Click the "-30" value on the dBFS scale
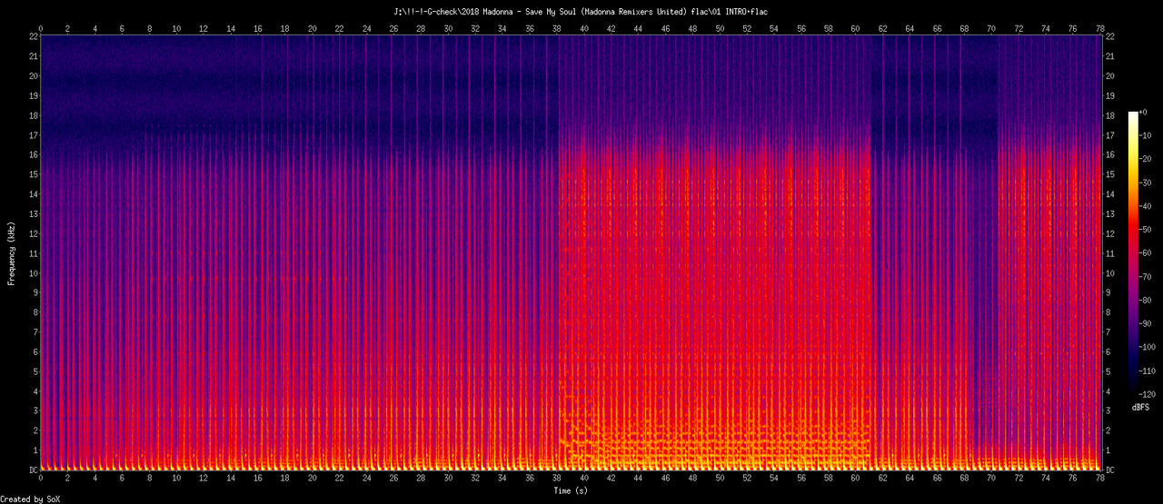Image resolution: width=1163 pixels, height=504 pixels. tap(1145, 183)
